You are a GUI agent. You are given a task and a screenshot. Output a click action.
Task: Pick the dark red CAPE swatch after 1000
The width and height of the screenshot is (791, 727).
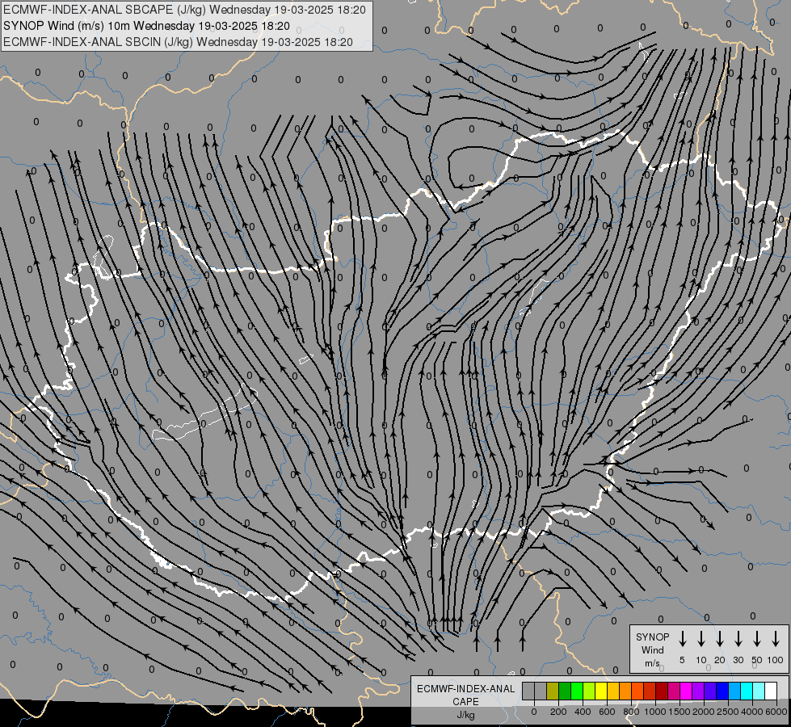(662, 691)
